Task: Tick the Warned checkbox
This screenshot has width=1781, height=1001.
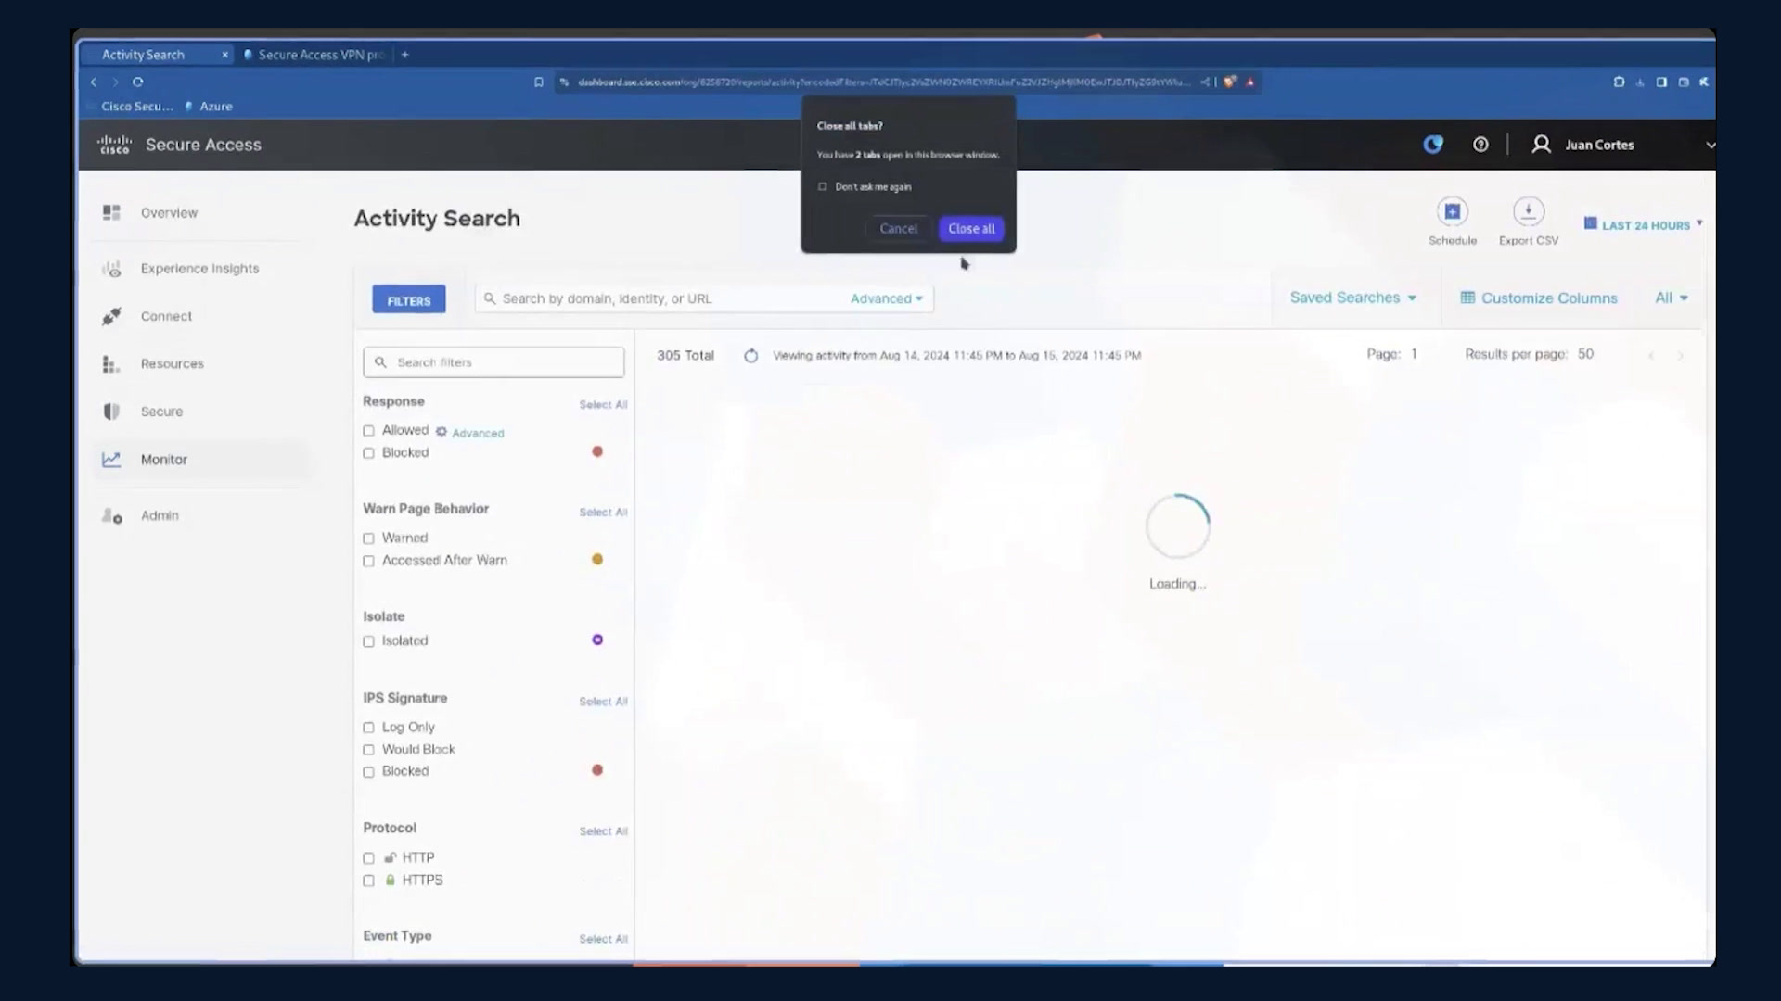Action: (368, 539)
